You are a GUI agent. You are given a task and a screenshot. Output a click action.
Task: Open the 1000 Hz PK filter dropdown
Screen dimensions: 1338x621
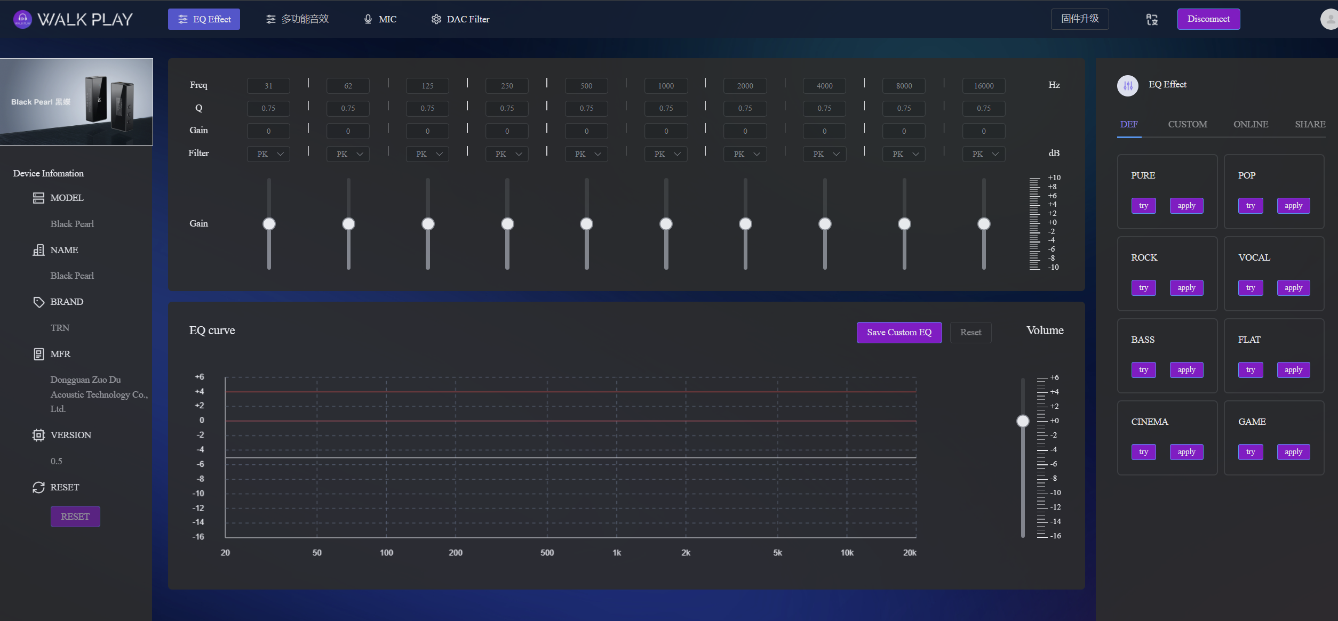tap(665, 155)
